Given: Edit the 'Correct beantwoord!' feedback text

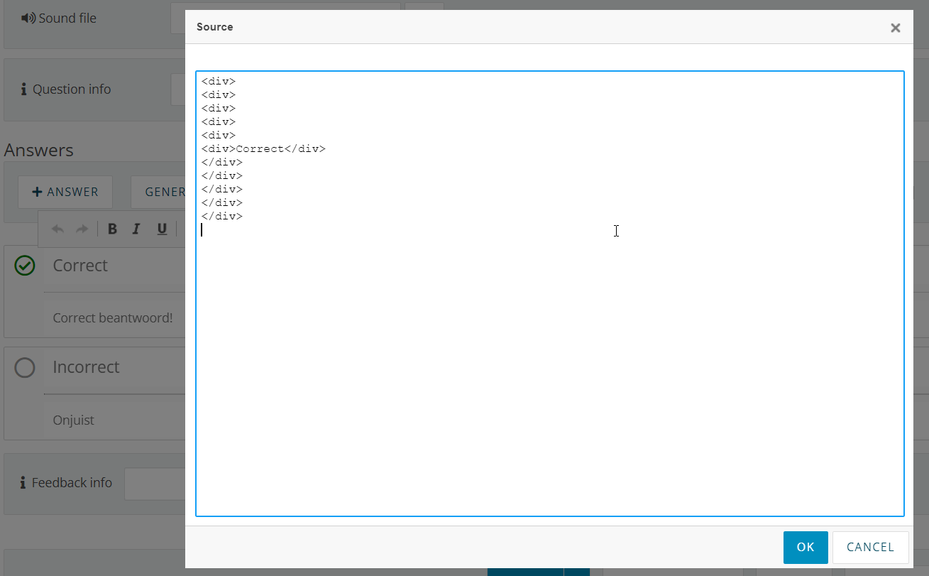Looking at the screenshot, I should coord(114,318).
